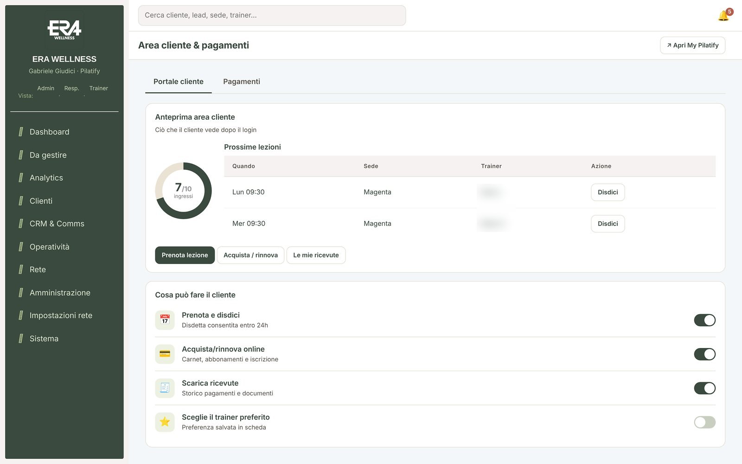Click the star icon beside Sceglie il trainer preferito
This screenshot has height=464, width=742.
[165, 422]
